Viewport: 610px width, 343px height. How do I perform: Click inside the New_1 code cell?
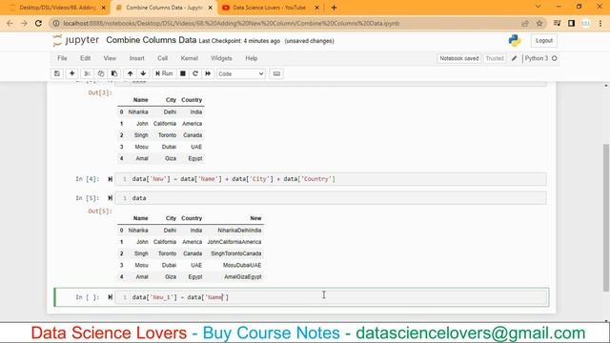[x=332, y=297]
